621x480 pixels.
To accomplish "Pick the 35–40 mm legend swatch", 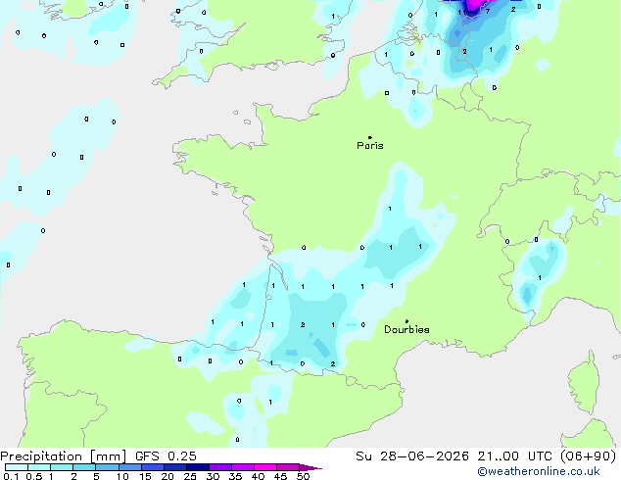I will pos(243,467).
